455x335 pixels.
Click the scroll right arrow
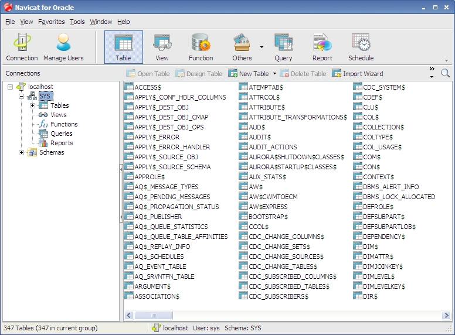[x=446, y=315]
